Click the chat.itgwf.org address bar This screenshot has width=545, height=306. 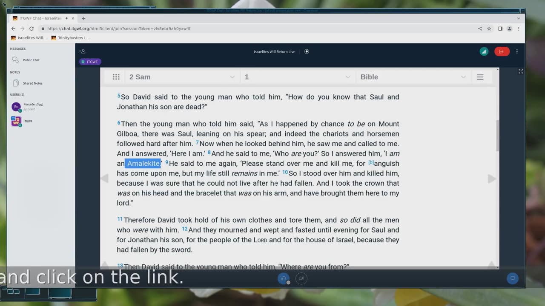click(255, 28)
